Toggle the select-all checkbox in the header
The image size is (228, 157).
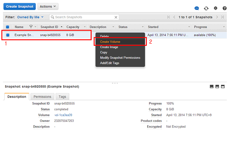[8, 27]
